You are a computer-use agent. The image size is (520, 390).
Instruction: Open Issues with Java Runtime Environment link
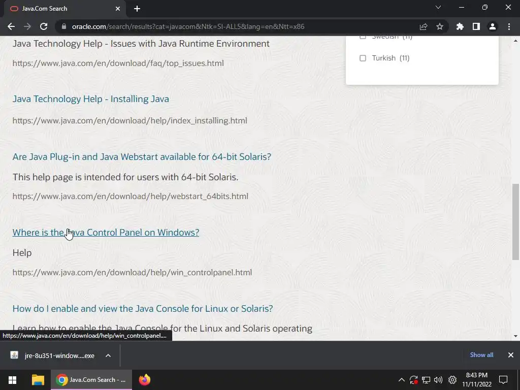coord(141,44)
